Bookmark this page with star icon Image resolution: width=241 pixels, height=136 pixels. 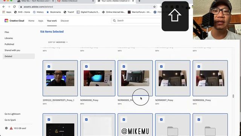(x=154, y=7)
